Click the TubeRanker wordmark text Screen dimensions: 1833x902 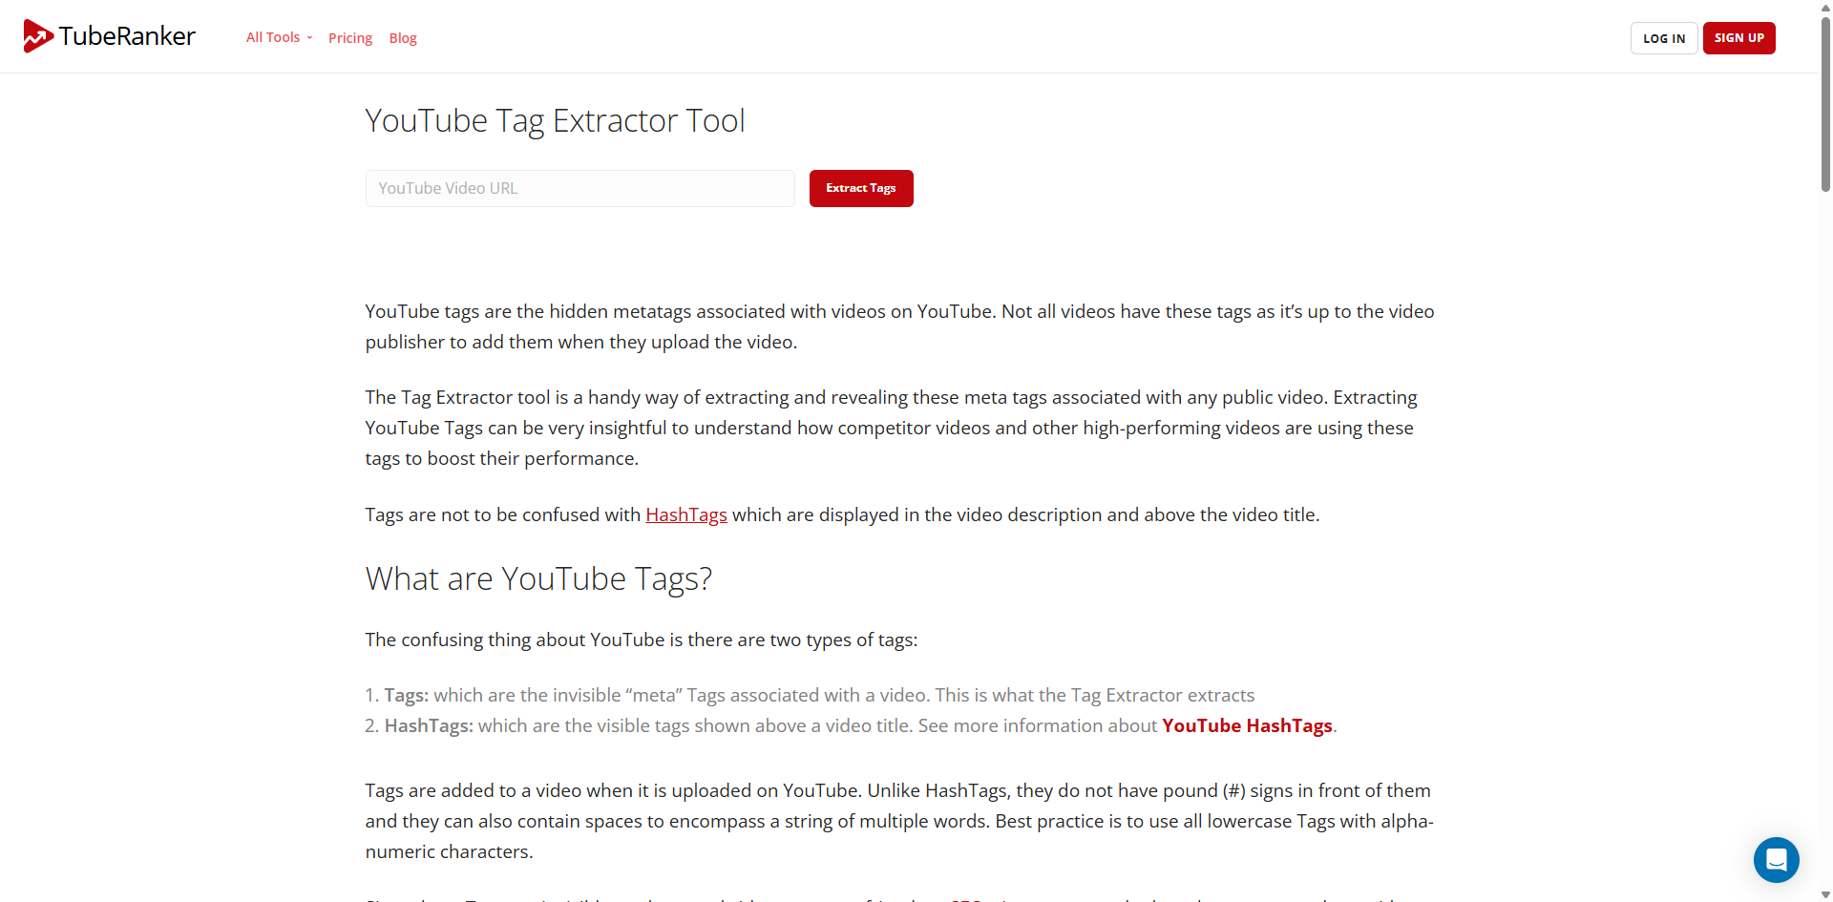pos(126,36)
